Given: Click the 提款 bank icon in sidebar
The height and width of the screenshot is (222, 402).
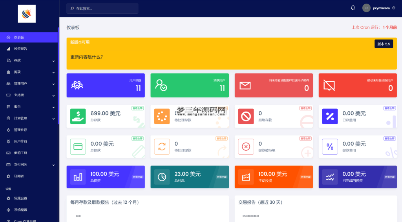Looking at the screenshot, I should [x=9, y=72].
